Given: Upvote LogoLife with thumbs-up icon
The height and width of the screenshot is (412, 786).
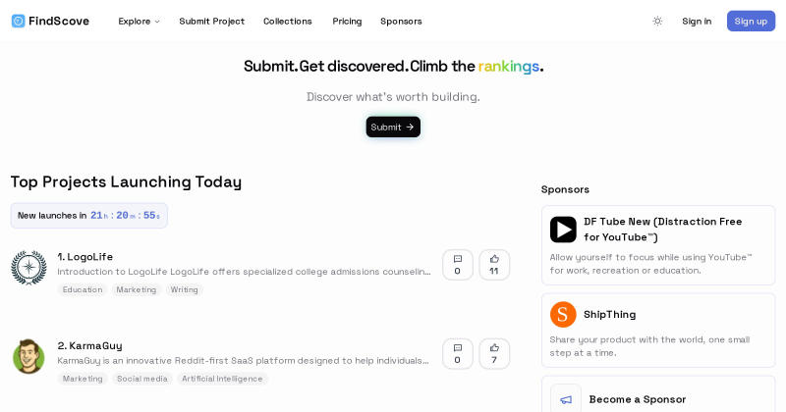Looking at the screenshot, I should pyautogui.click(x=494, y=265).
